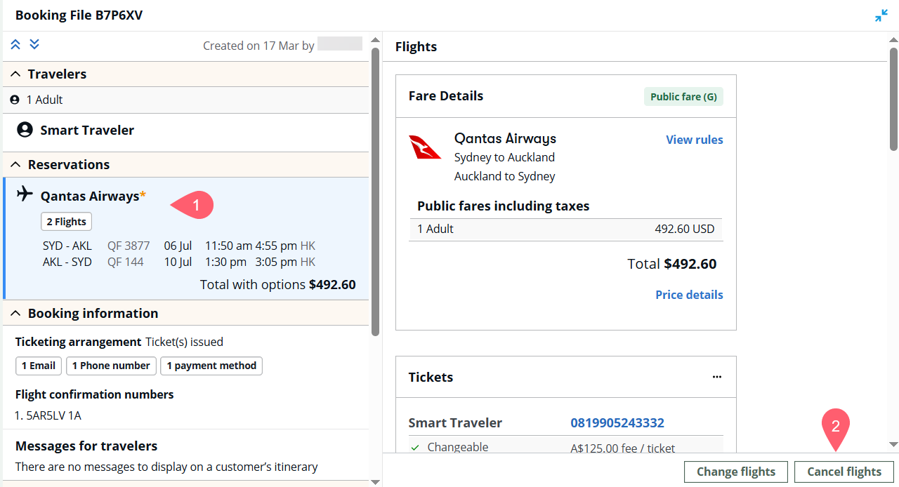Click the 1 Email chip
899x487 pixels.
(39, 366)
